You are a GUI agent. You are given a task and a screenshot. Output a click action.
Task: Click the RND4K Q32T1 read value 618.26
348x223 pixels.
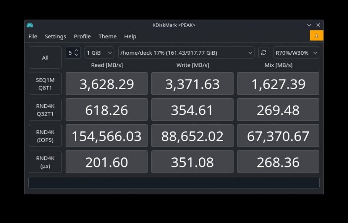(107, 110)
